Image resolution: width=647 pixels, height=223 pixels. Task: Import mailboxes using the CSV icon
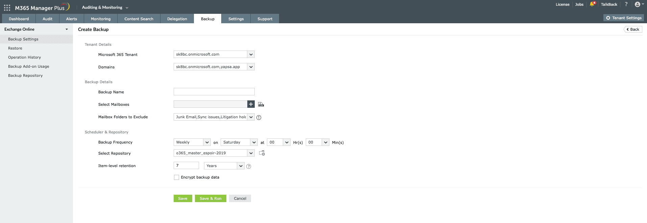(261, 104)
